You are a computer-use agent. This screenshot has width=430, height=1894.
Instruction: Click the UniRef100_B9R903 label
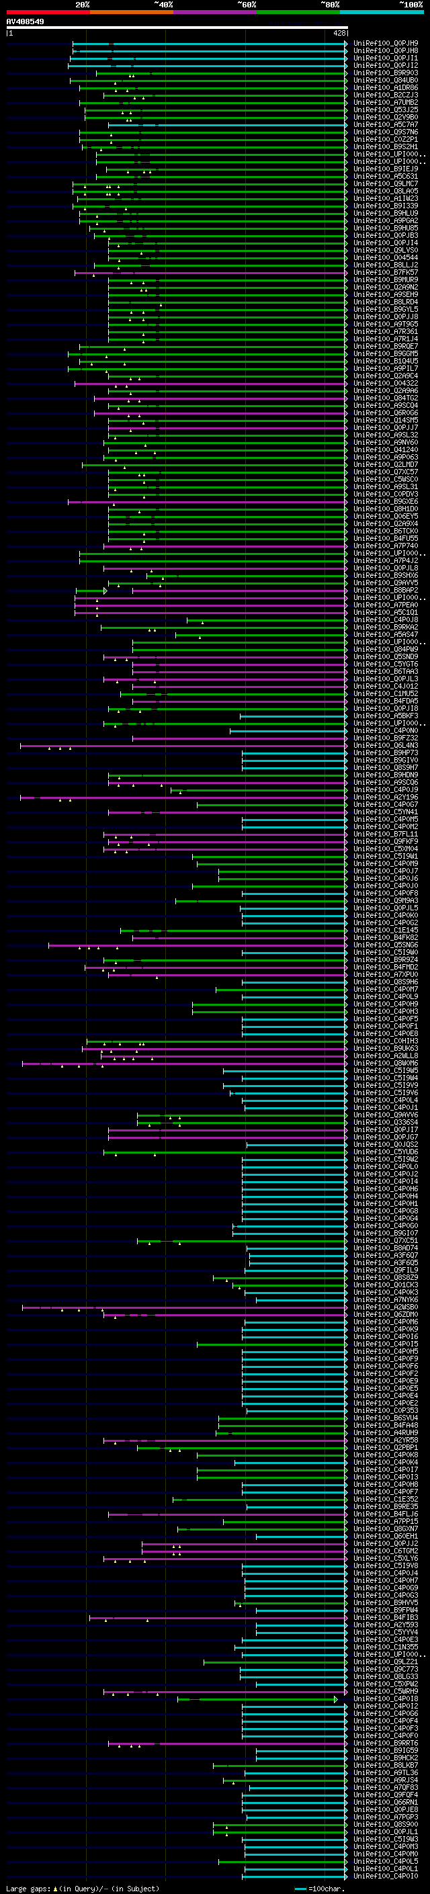coord(386,73)
